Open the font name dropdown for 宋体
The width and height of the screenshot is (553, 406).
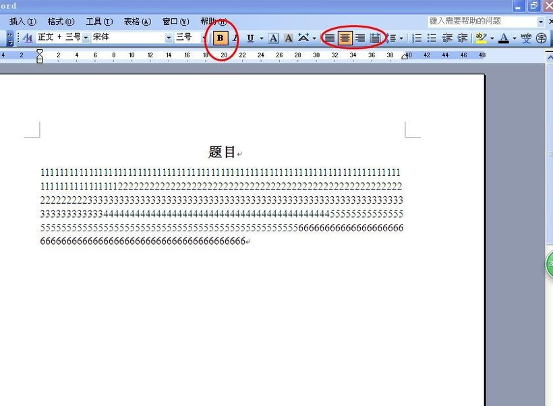click(167, 37)
